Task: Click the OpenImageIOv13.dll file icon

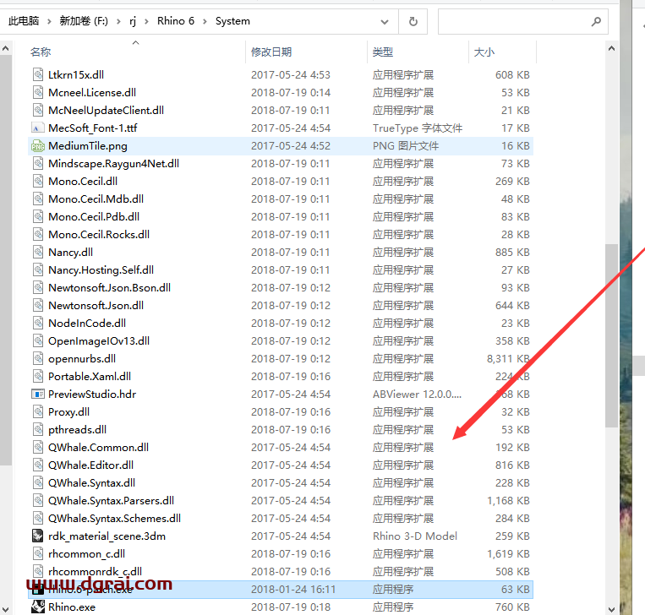Action: [38, 340]
